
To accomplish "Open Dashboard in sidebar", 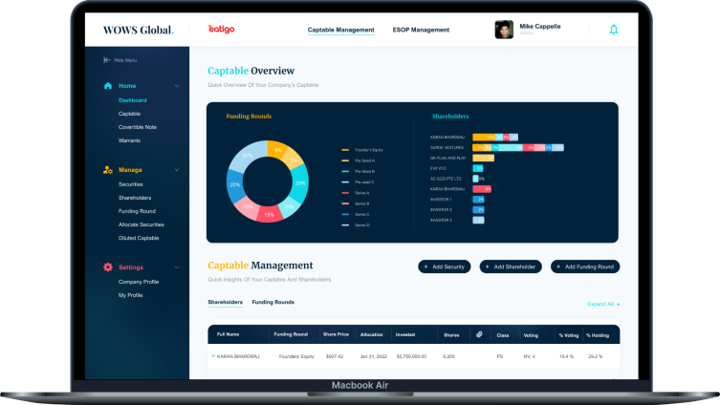I will pyautogui.click(x=132, y=100).
